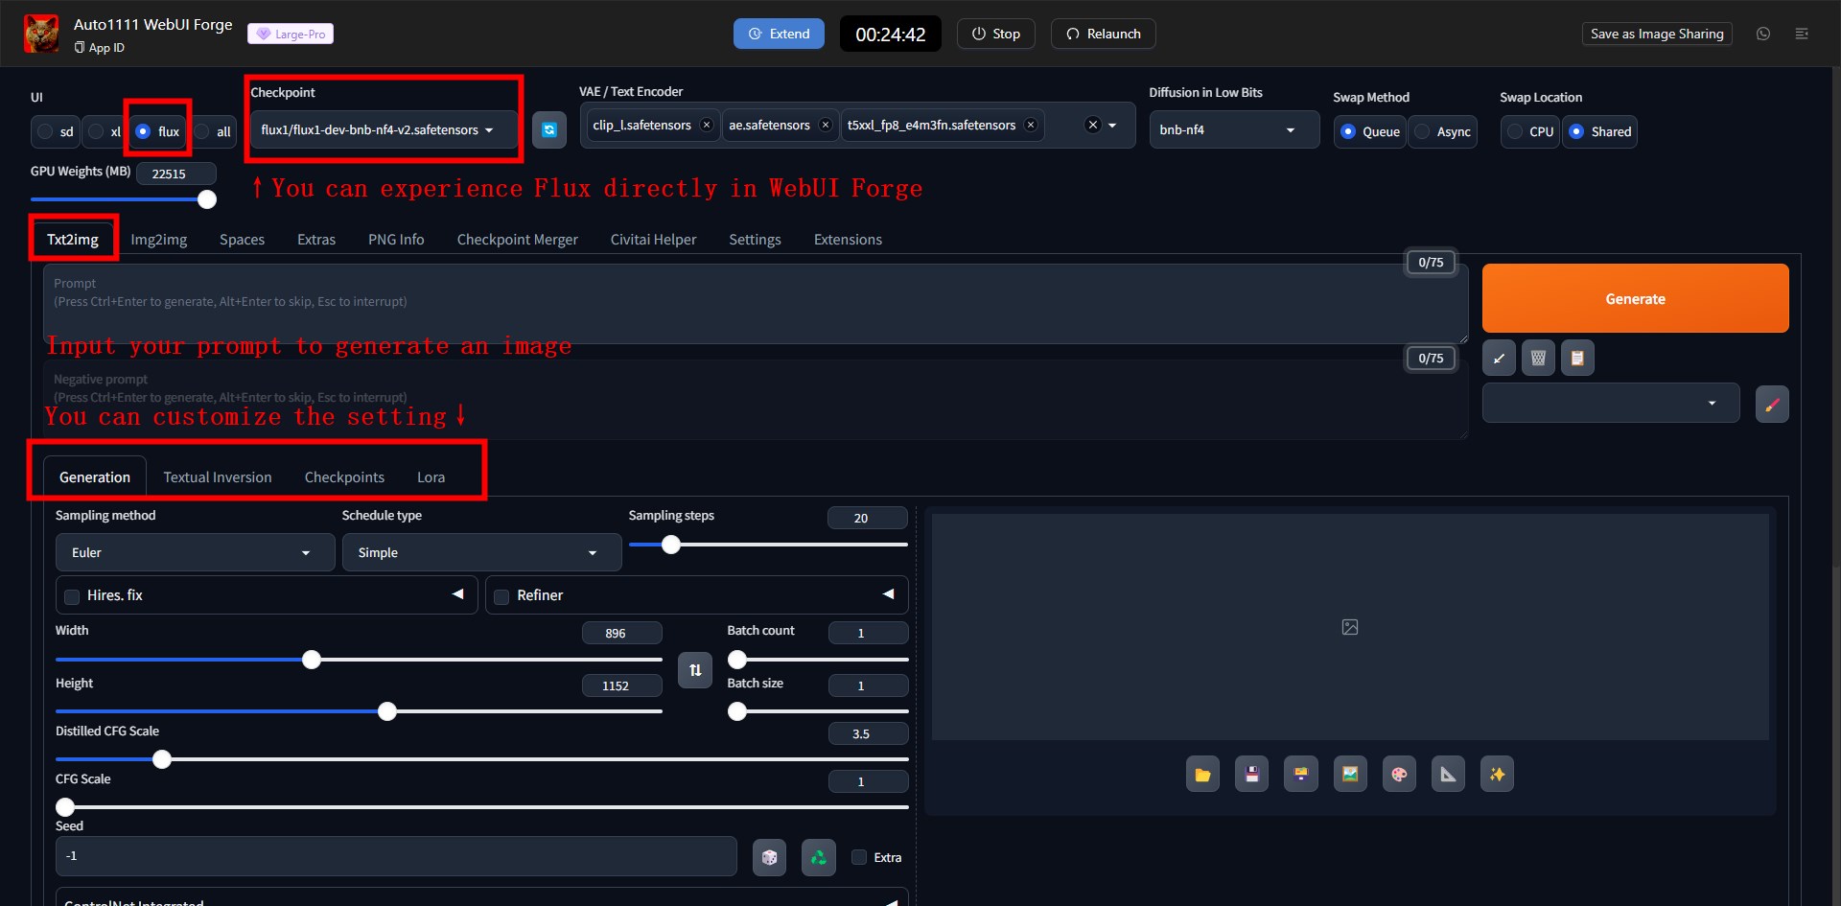Click the checkpoint refresh icon
The height and width of the screenshot is (906, 1841).
point(549,129)
